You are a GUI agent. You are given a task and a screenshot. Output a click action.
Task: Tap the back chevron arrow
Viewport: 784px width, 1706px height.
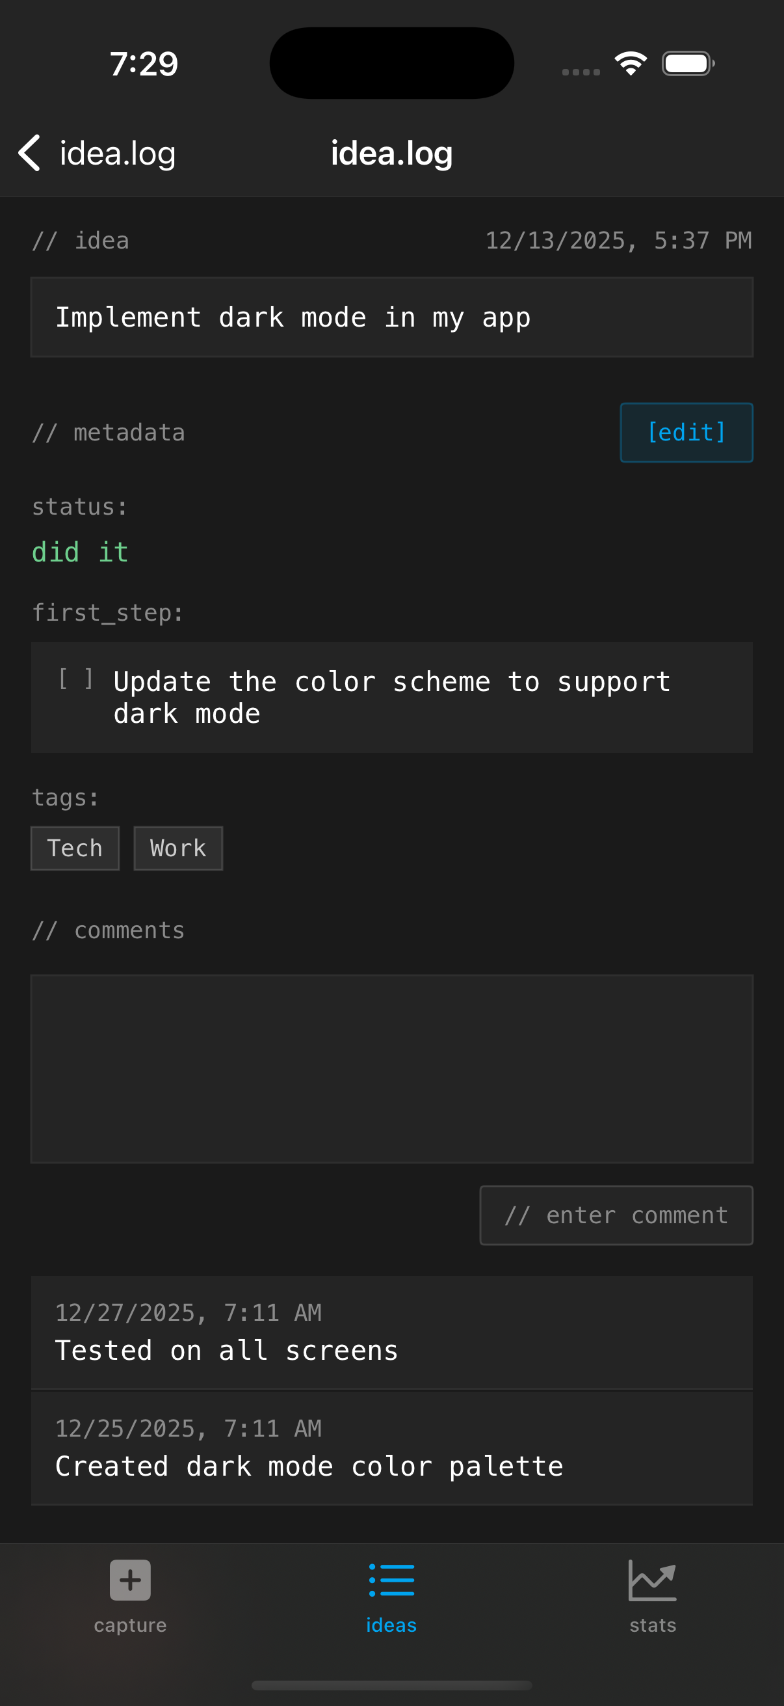click(x=30, y=153)
